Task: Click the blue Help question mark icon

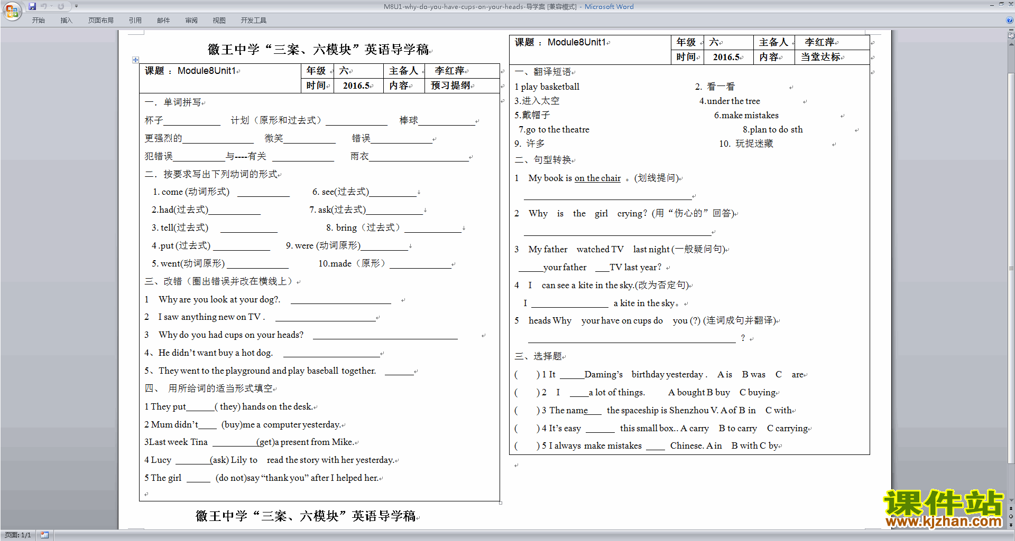Action: pos(1010,21)
